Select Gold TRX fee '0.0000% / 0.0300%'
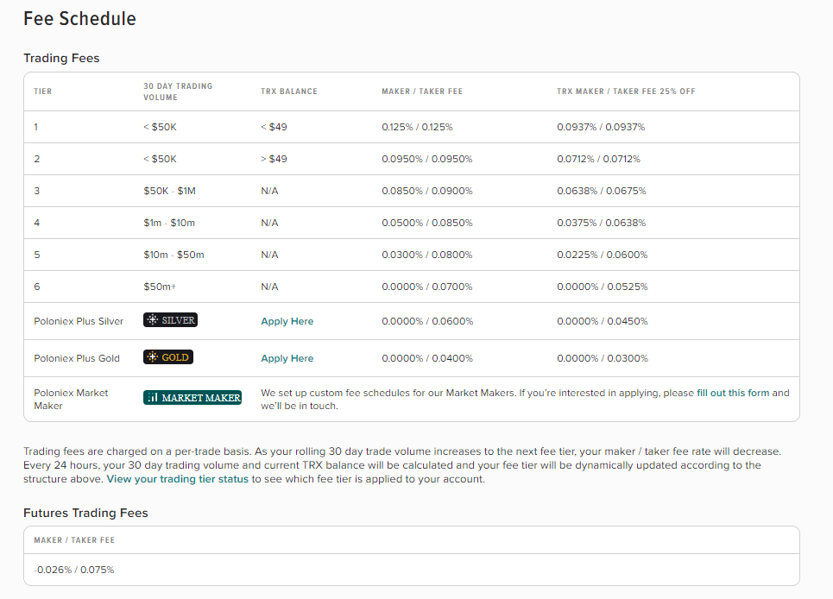The height and width of the screenshot is (599, 833). 603,358
